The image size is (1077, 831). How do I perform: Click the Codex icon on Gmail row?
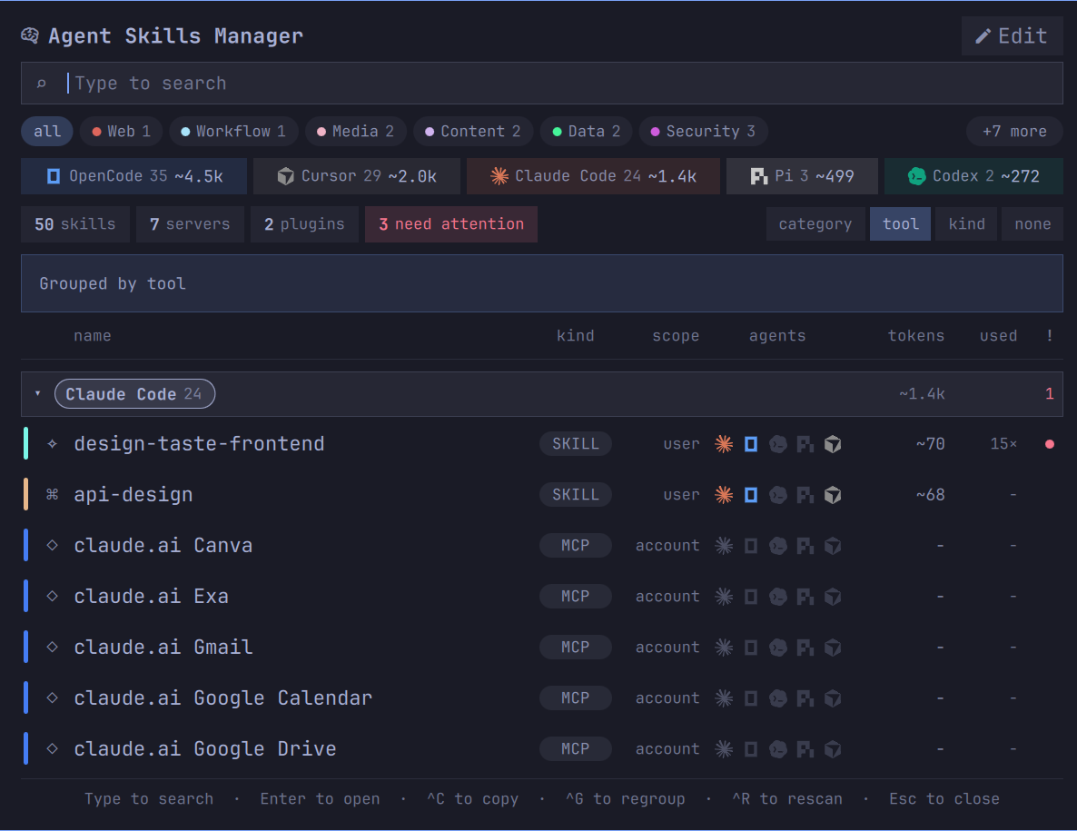click(x=778, y=648)
